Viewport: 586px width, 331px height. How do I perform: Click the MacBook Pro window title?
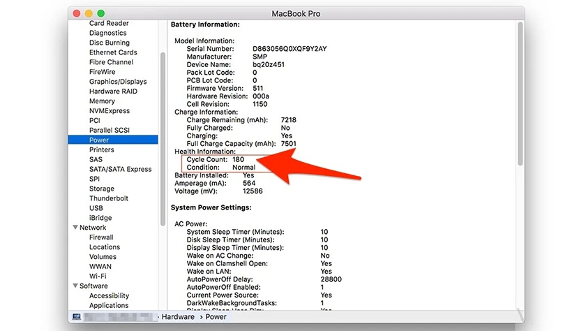click(296, 14)
